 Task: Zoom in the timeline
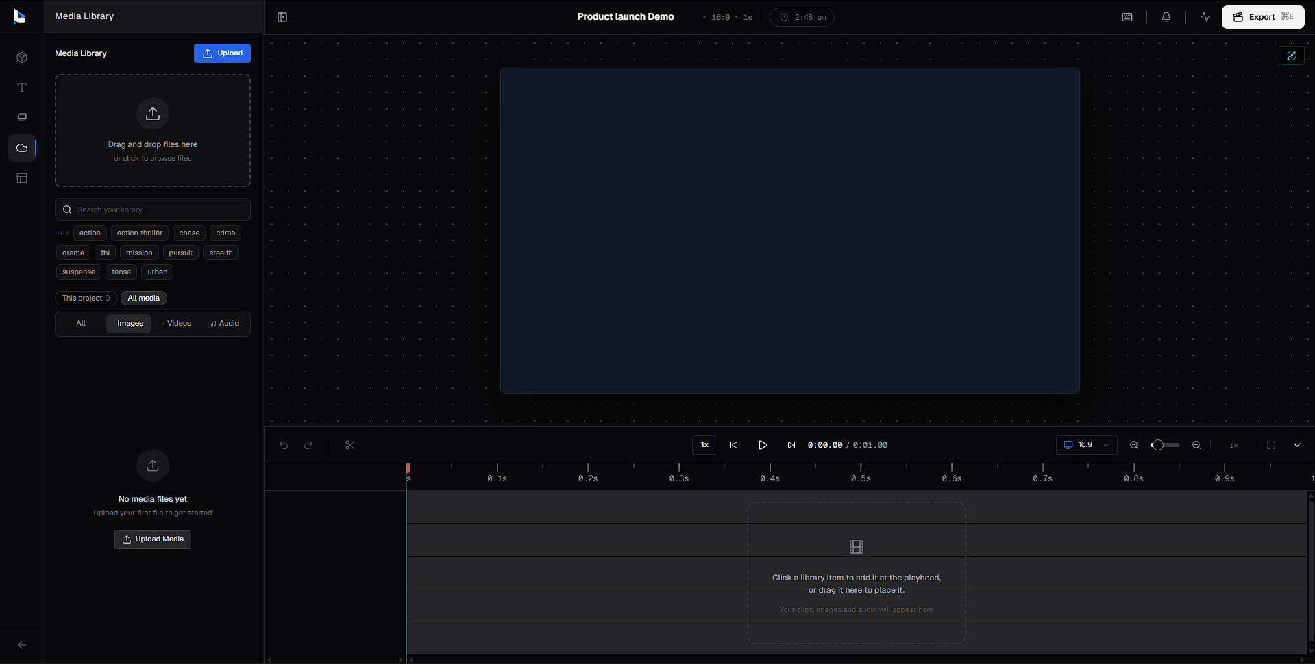[x=1196, y=445]
